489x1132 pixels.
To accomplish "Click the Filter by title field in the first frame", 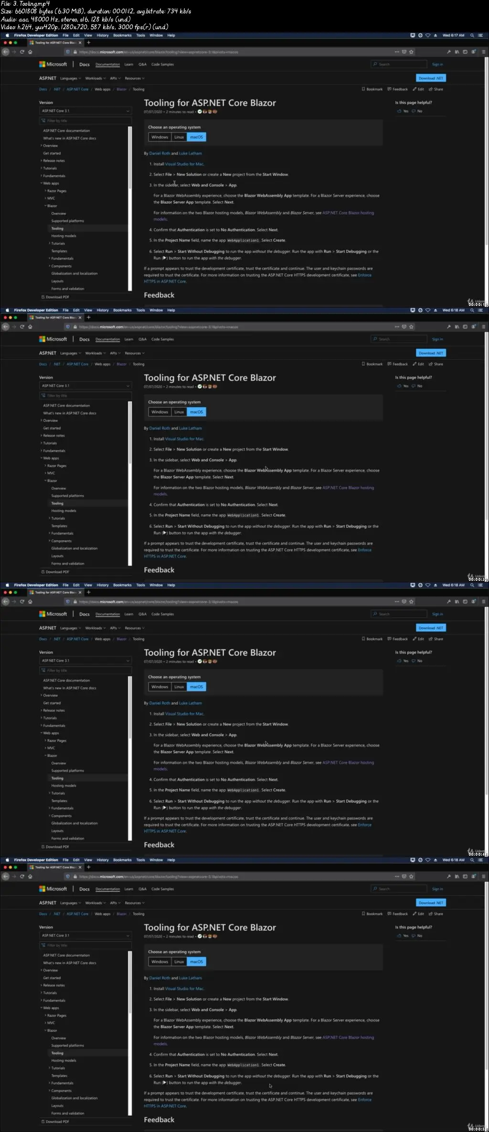I will pyautogui.click(x=85, y=121).
